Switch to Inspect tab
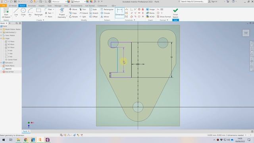 (41, 6)
